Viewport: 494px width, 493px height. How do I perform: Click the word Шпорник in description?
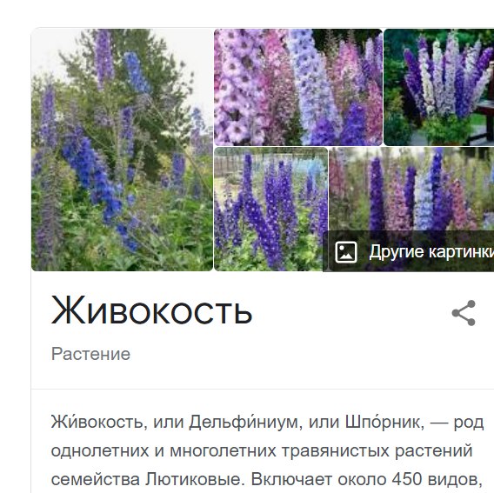[x=382, y=422]
